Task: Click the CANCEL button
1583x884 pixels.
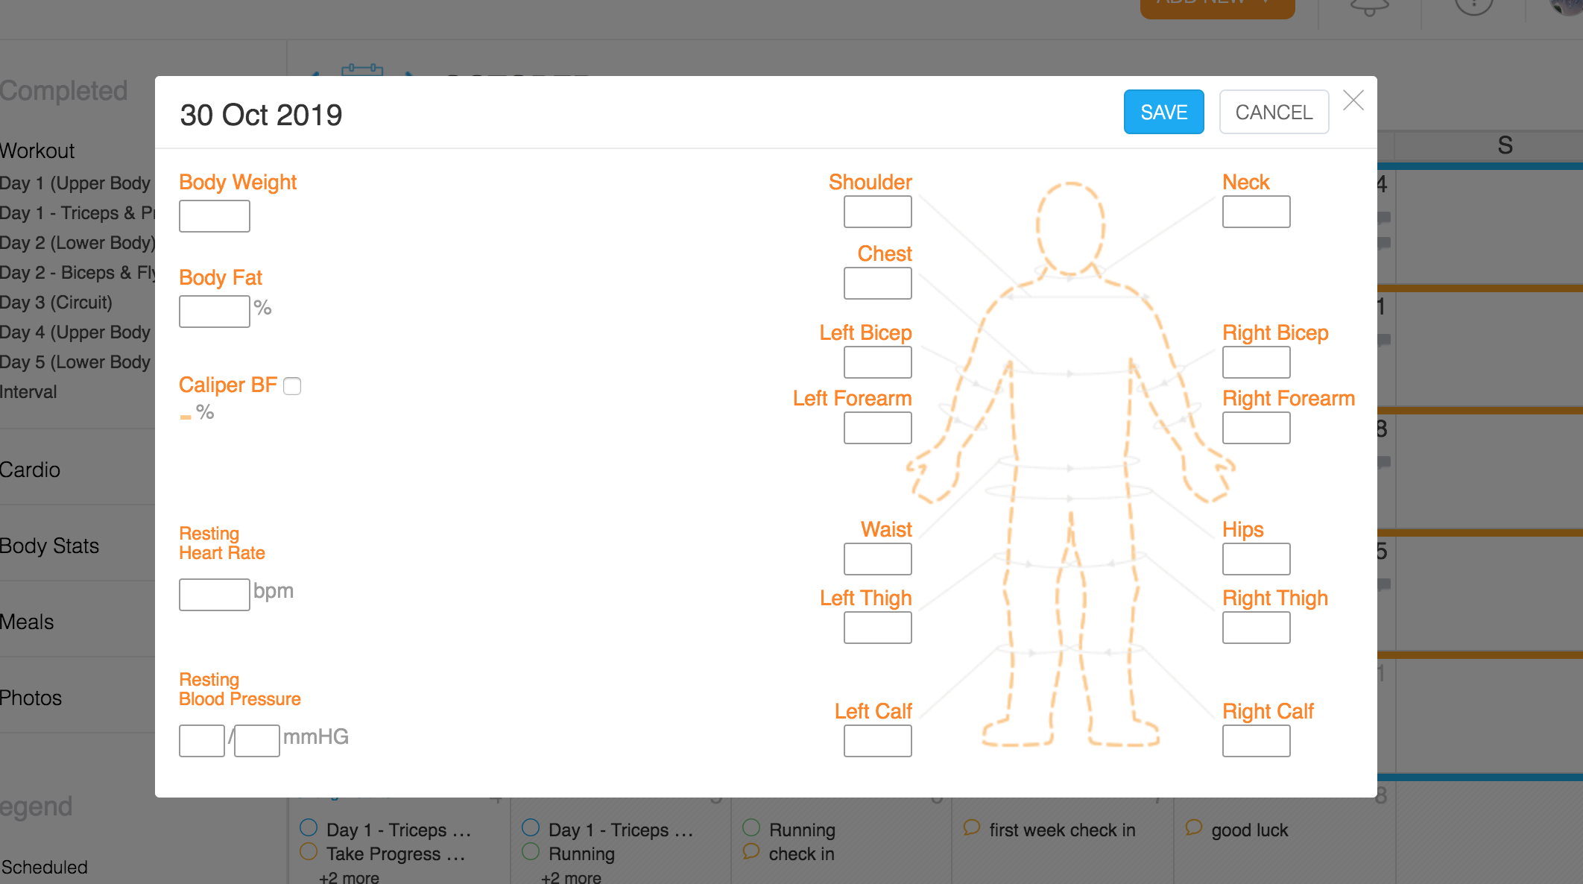Action: tap(1272, 112)
